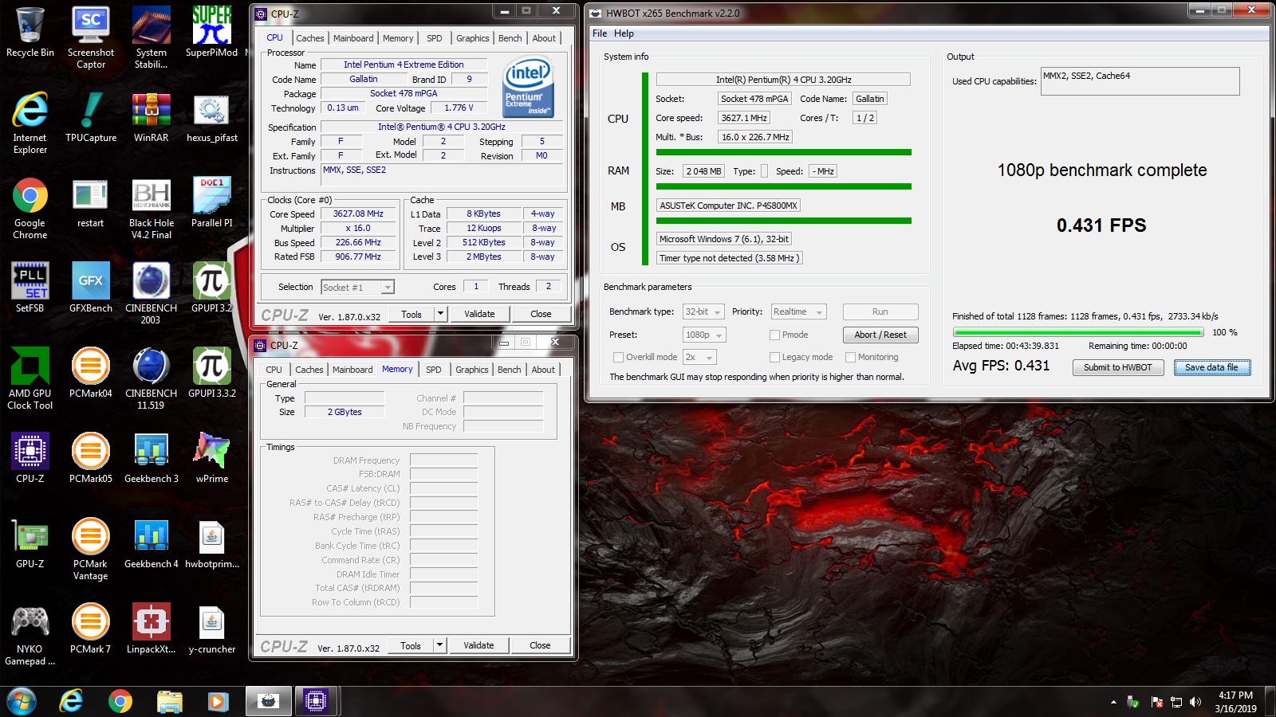Launch SuperPiMod desktop icon
Screen dimensions: 1276x717
212,33
